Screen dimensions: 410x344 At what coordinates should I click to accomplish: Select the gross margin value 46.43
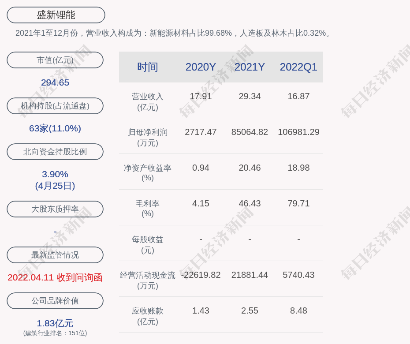tap(250, 203)
